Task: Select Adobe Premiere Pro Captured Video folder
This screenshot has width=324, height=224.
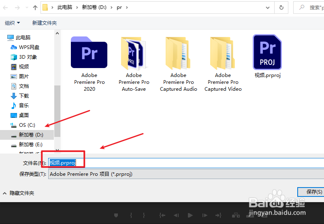Action: click(x=223, y=64)
